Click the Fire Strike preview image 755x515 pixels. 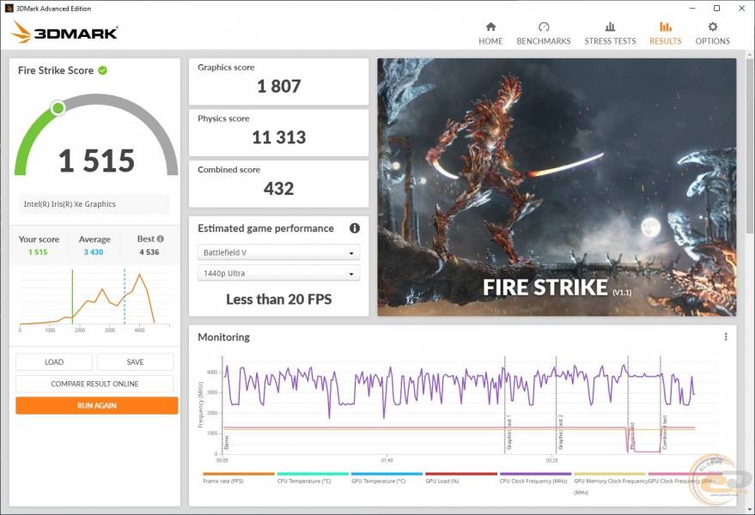coord(557,187)
